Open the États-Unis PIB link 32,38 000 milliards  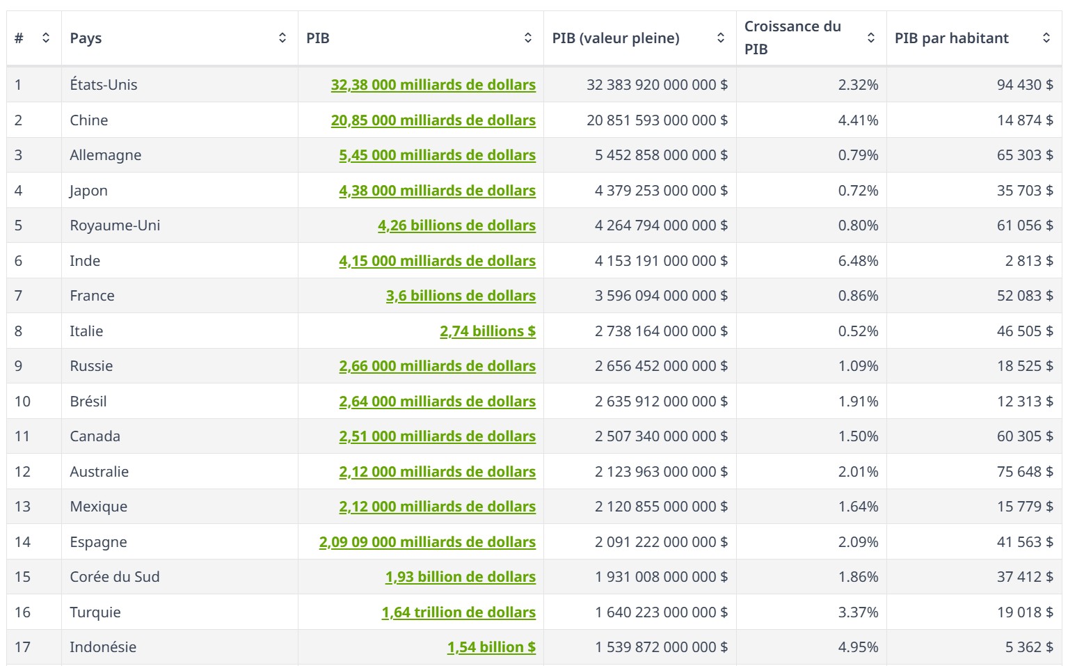click(433, 85)
